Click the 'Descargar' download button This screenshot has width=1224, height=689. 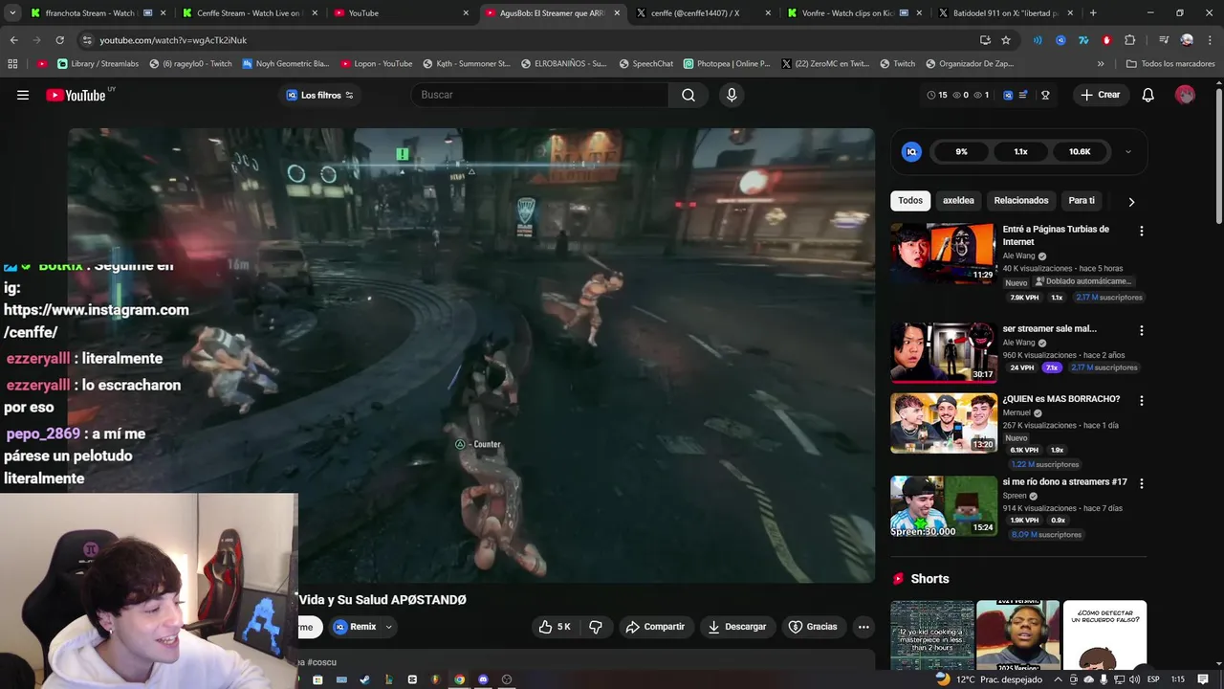click(736, 627)
